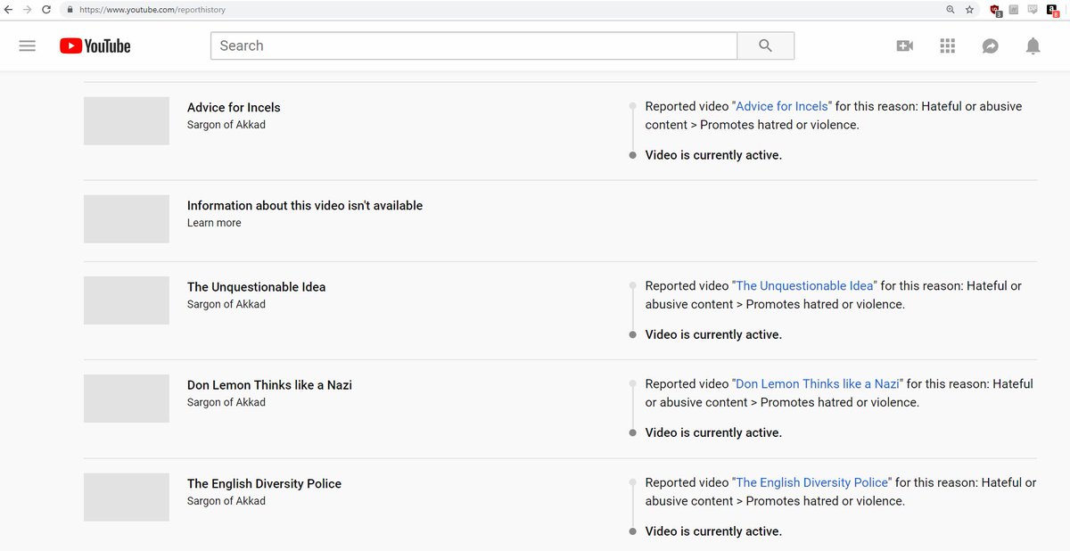Click the browser zoom magnifier icon

[x=951, y=10]
